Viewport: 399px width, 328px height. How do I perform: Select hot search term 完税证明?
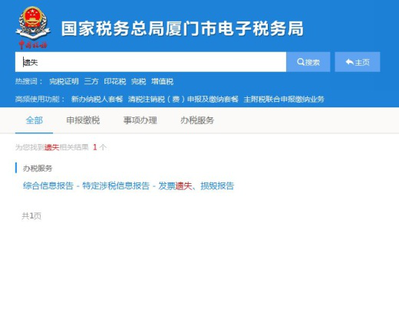[x=64, y=81]
